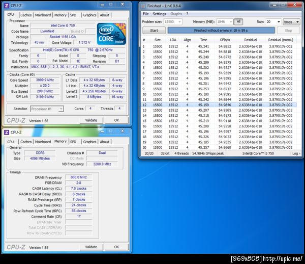Open the ? help menu in LinX
The height and width of the screenshot is (264, 305).
(x=187, y=14)
